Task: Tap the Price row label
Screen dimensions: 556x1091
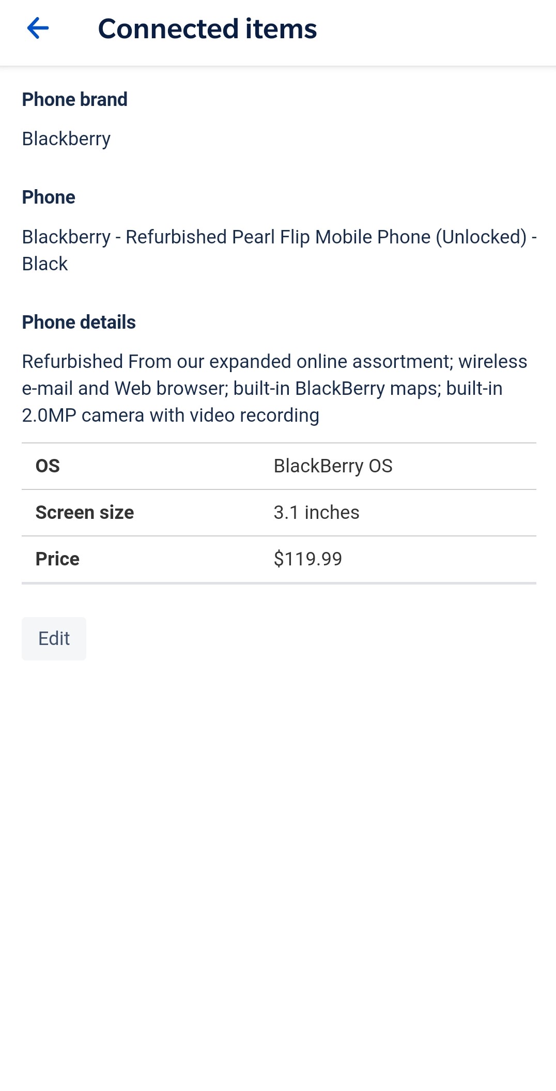Action: [x=57, y=559]
